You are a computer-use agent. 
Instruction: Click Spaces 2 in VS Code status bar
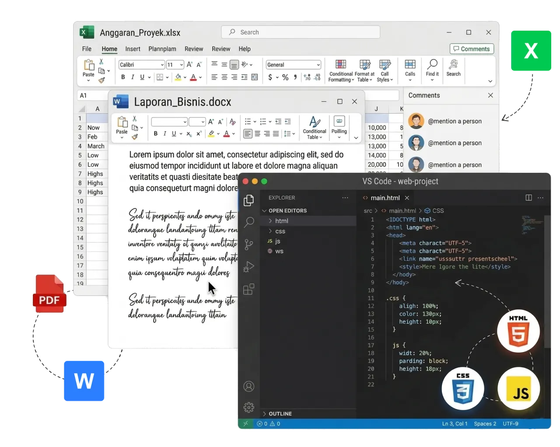[485, 424]
